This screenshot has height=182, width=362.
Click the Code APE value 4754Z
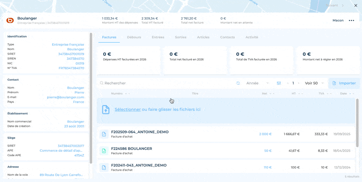(x=79, y=155)
